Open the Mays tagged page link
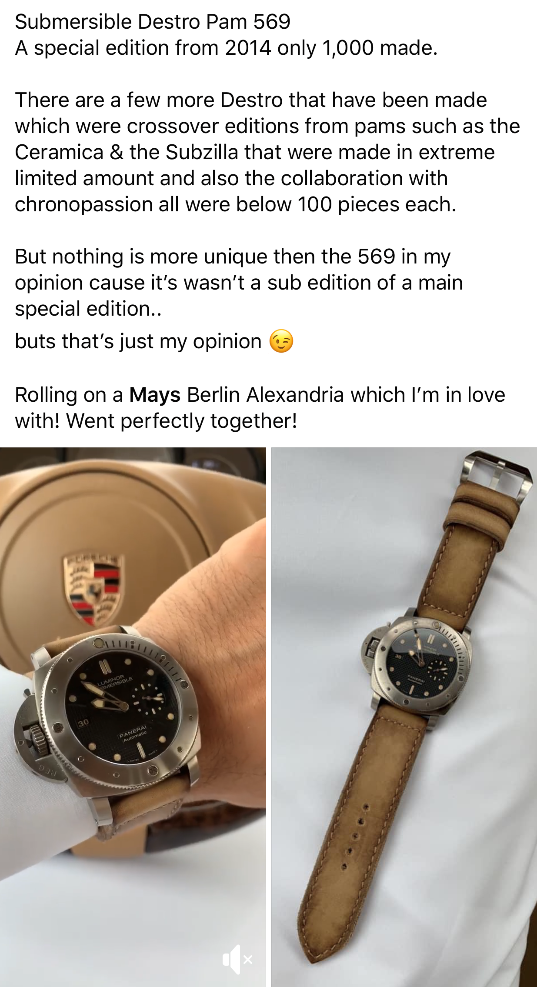This screenshot has height=987, width=537. [x=155, y=395]
